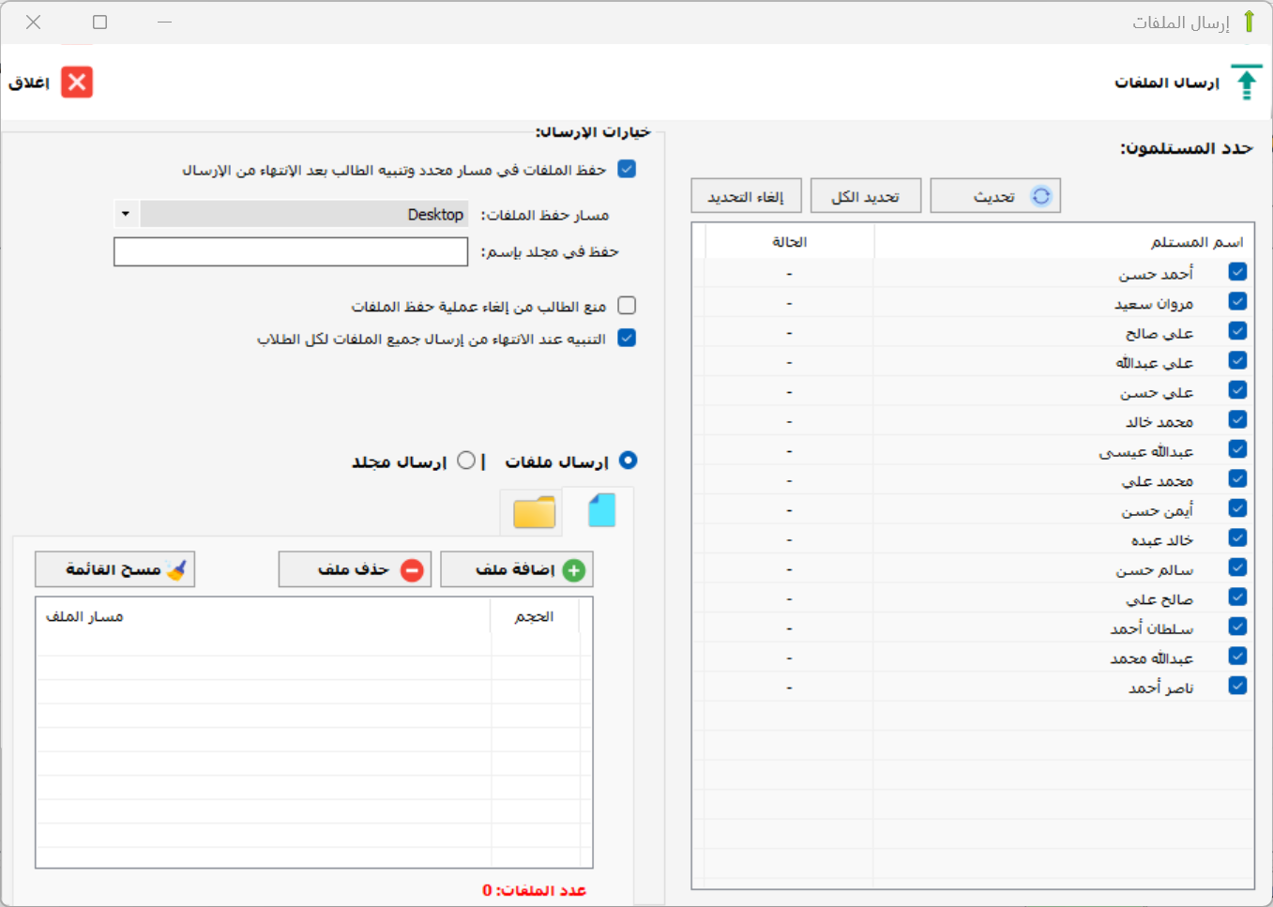Enable منع الطالب من إلغاء عملية حفظ checkbox

tap(627, 306)
